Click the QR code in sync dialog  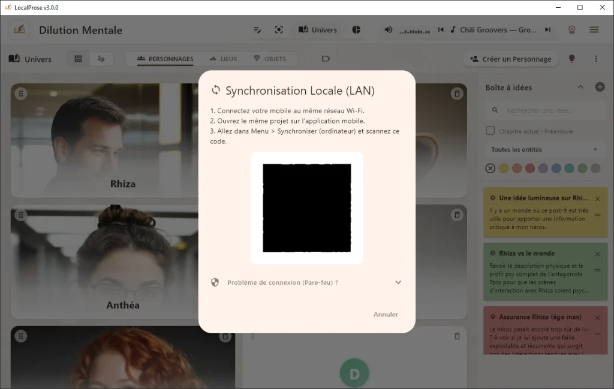[x=307, y=208]
